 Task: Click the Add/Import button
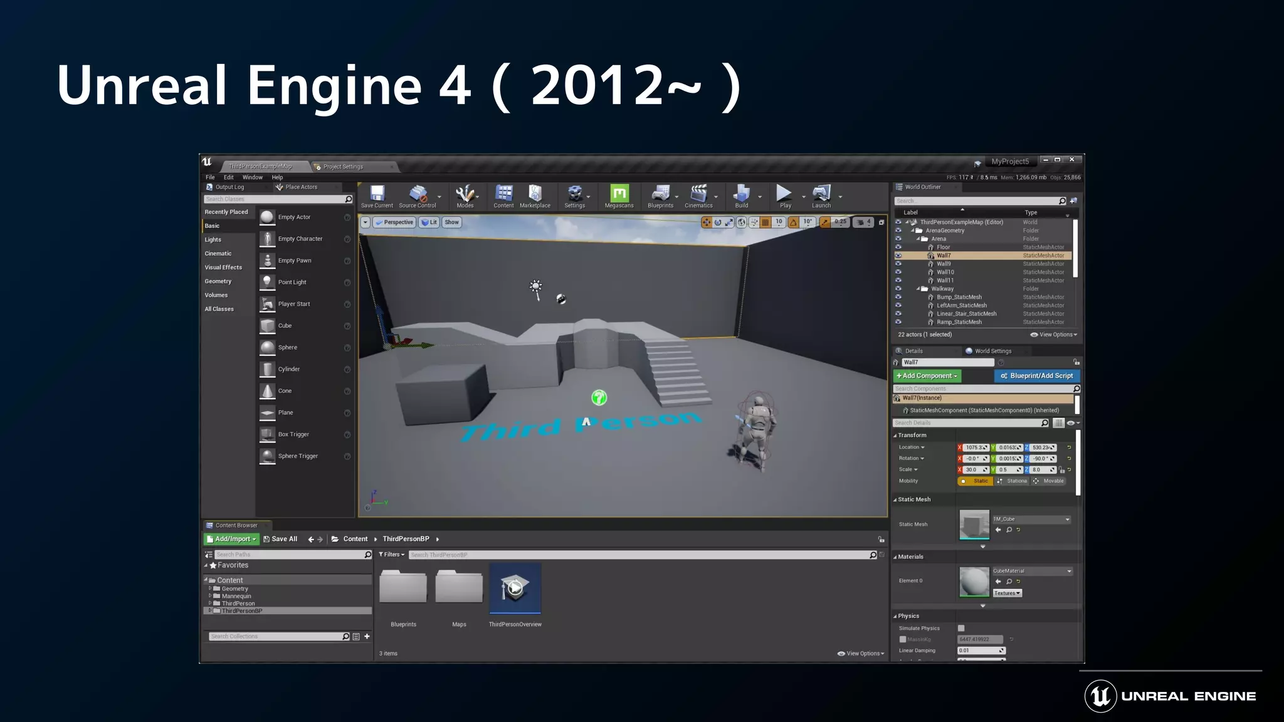(x=231, y=539)
